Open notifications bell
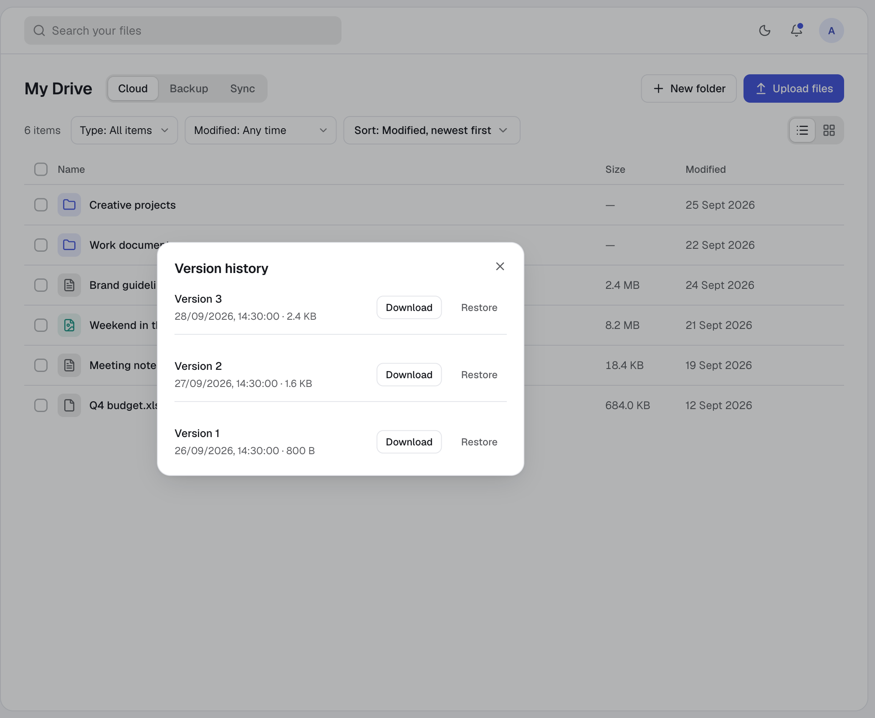875x718 pixels. coord(797,30)
